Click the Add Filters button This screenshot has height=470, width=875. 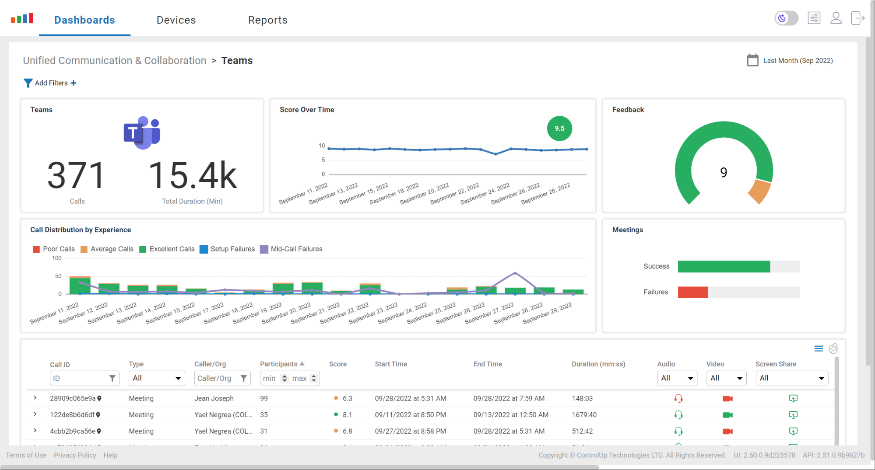pyautogui.click(x=50, y=83)
